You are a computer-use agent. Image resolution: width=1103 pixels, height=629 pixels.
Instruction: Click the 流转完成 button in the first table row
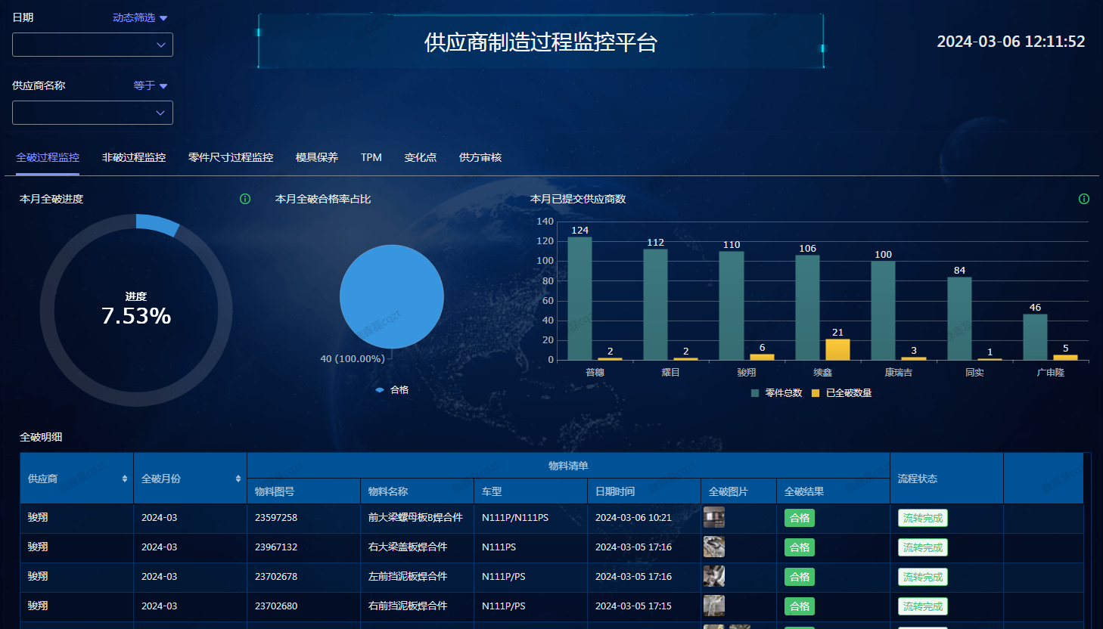[x=922, y=517]
